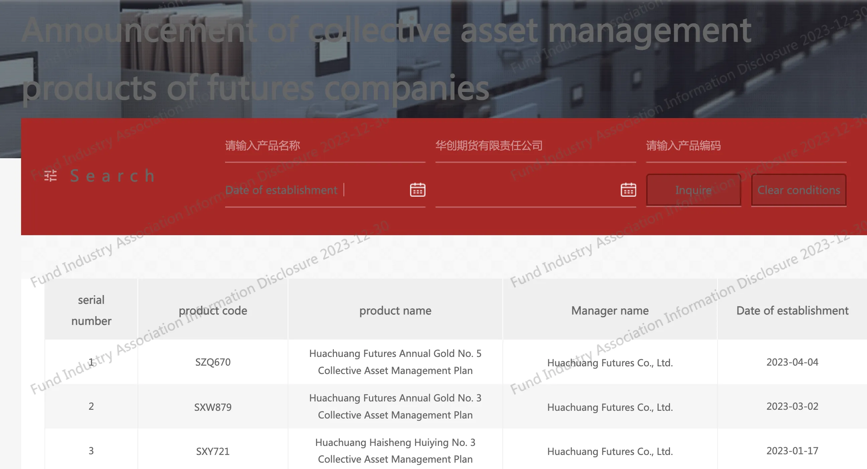
Task: Open the start date calendar picker icon
Action: pyautogui.click(x=418, y=190)
